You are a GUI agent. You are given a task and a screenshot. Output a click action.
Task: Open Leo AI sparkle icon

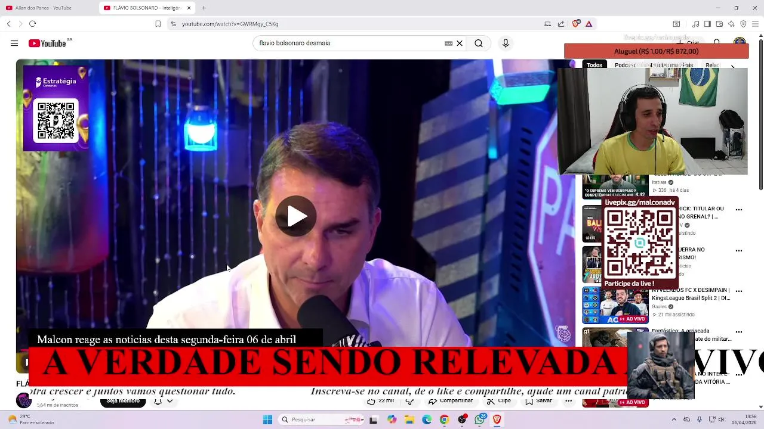pos(731,24)
